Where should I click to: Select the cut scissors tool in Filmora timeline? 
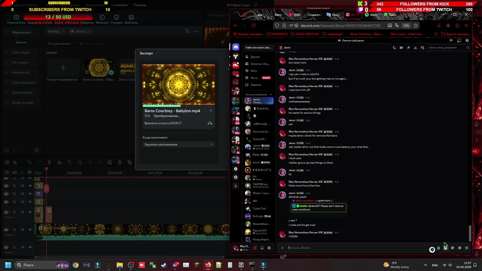59,163
